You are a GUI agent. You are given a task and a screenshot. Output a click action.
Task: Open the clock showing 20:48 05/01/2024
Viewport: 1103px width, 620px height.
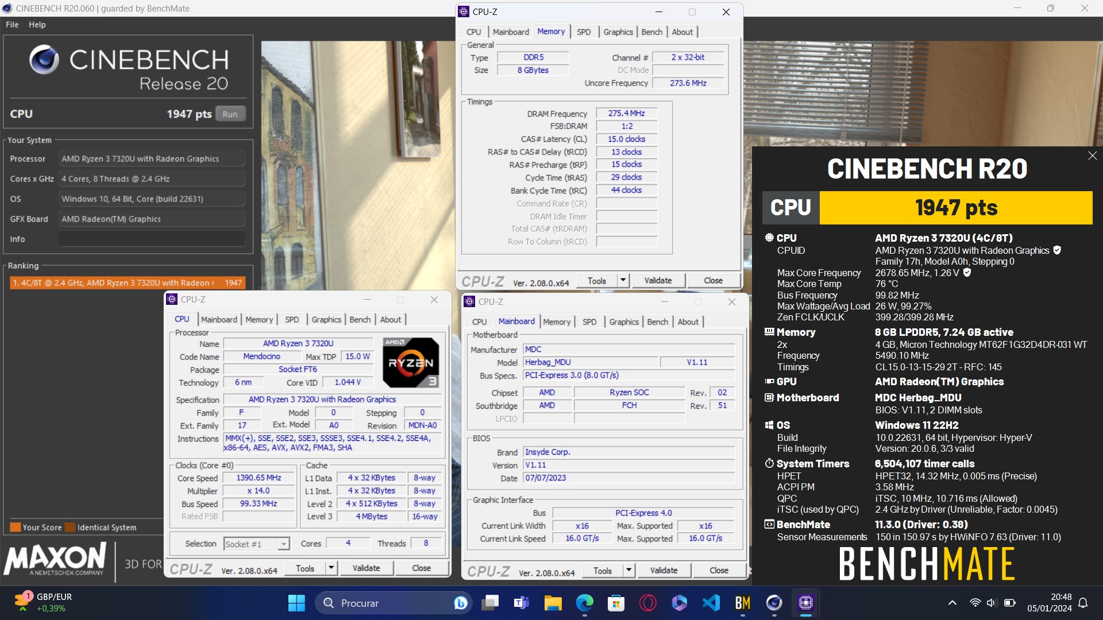point(1050,603)
